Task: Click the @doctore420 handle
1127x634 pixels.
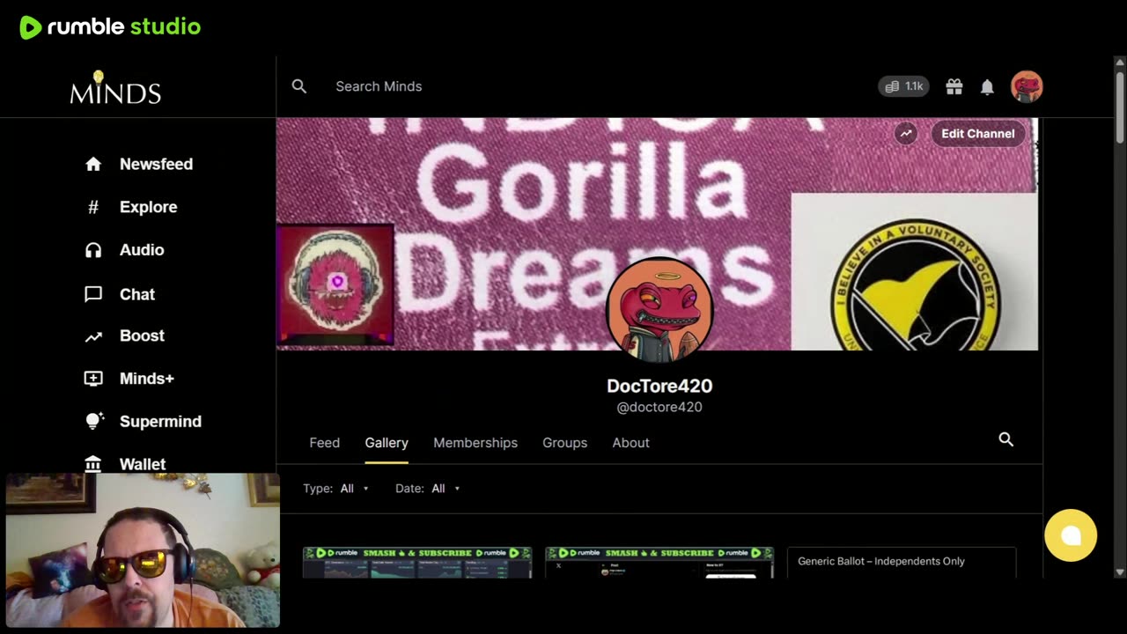Action: (x=659, y=407)
